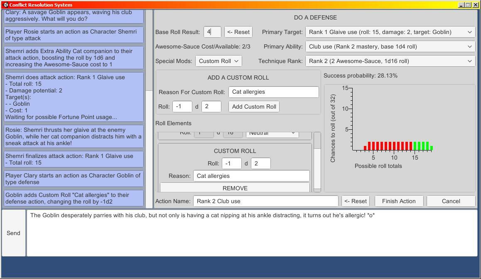Reset the Base Roll Result value
This screenshot has width=481, height=279.
238,32
